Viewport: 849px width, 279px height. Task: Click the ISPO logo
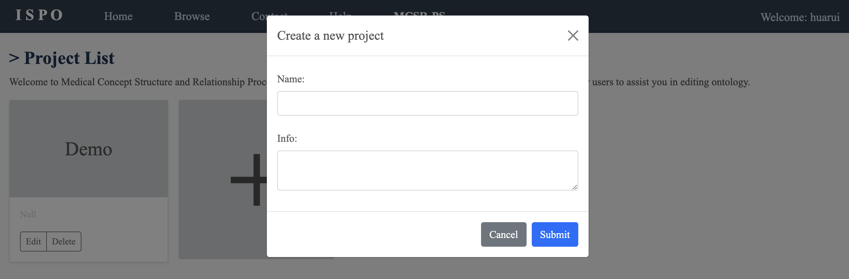click(x=39, y=15)
